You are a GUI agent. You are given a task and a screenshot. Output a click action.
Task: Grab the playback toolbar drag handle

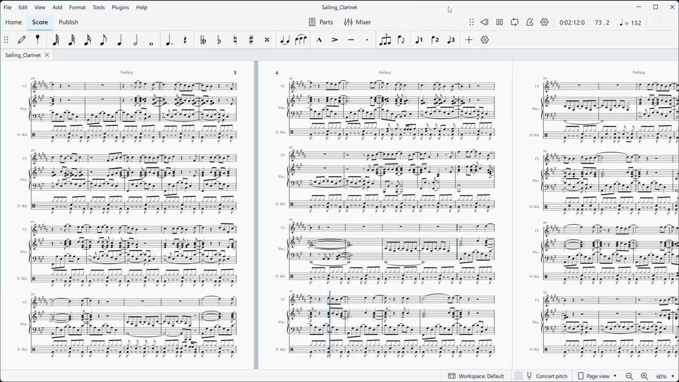pyautogui.click(x=472, y=22)
